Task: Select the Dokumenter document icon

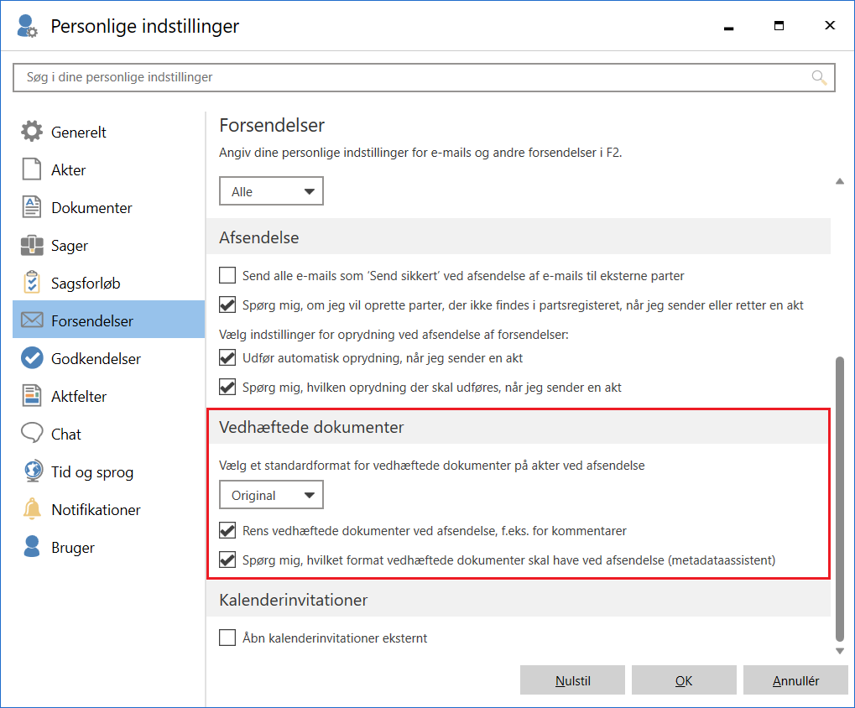Action: [x=32, y=207]
